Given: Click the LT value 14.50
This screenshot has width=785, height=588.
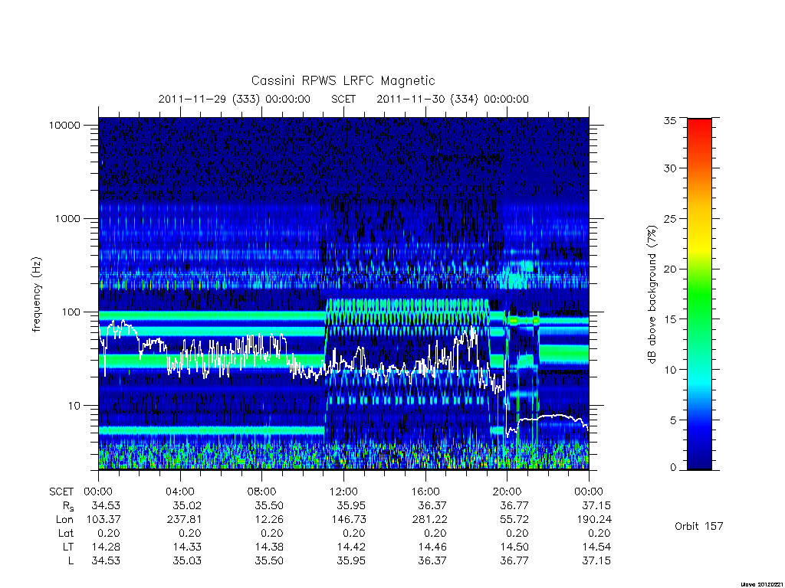Looking at the screenshot, I should tap(514, 547).
